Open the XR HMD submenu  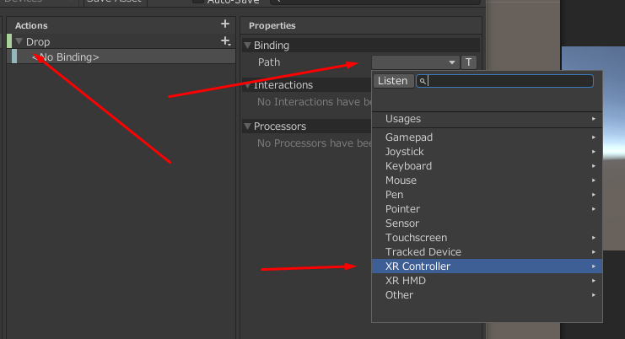(x=487, y=281)
